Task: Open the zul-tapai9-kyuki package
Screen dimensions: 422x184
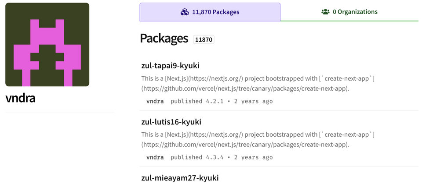Action: pos(170,66)
